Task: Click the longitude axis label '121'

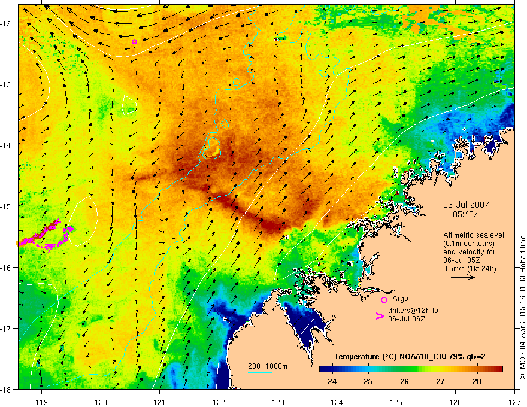Action: pyautogui.click(x=160, y=402)
